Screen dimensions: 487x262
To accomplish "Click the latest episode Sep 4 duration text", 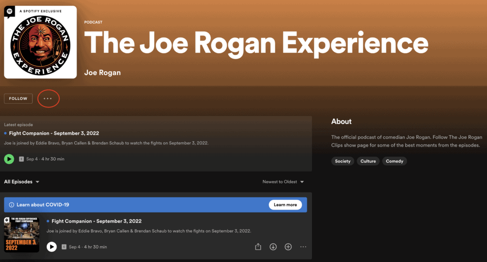I will pos(45,159).
